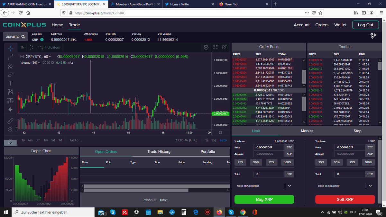
Task: Switch to the Stop order tab
Action: (357, 131)
